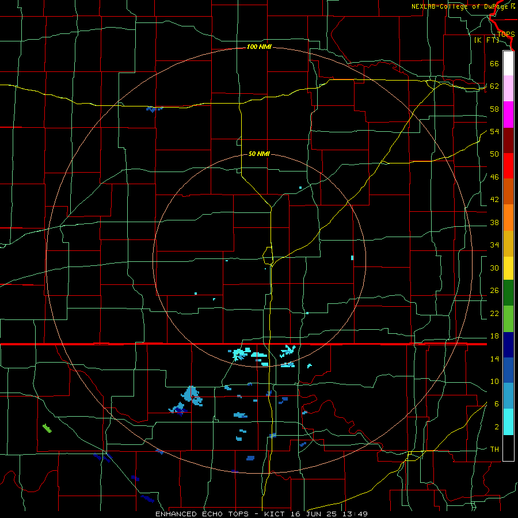
Task: Select the light green legend swatch
Action: 508,319
